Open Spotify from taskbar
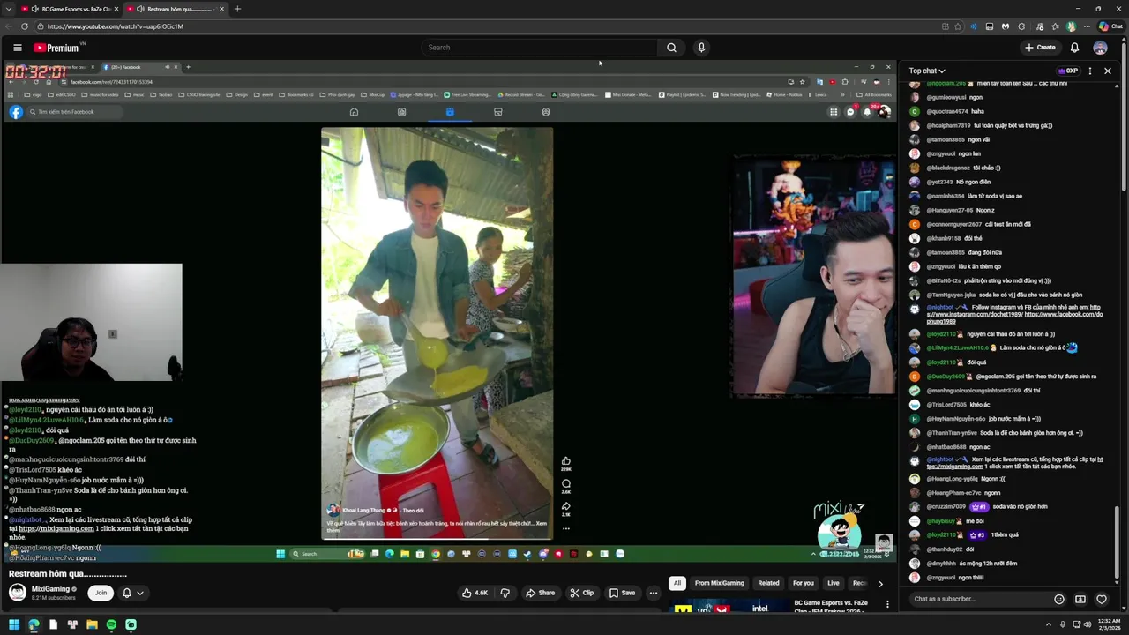Viewport: 1129px width, 635px height. [111, 624]
